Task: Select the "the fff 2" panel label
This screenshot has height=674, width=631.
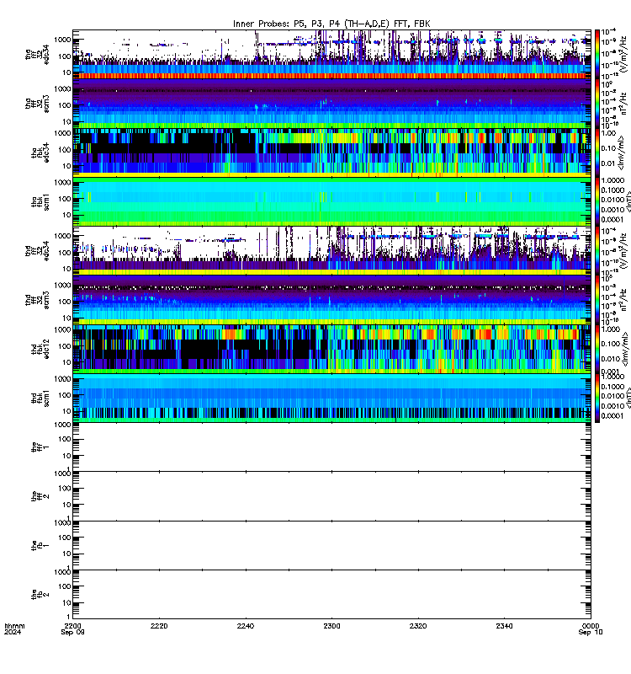Action: coord(40,495)
